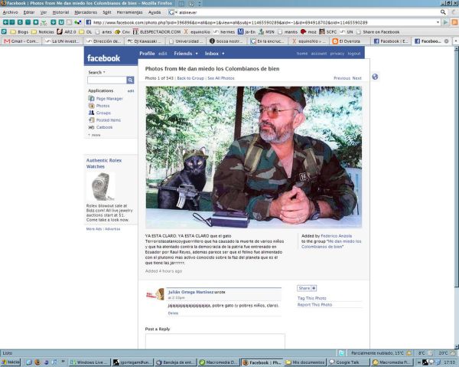The image size is (459, 367).
Task: Open the Facebook Profile link
Action: click(147, 54)
